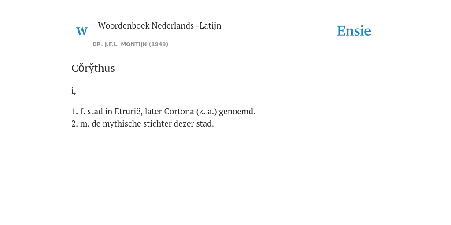Select the word Cortona in the definition
Image resolution: width=451 pixels, height=225 pixels.
[x=179, y=111]
